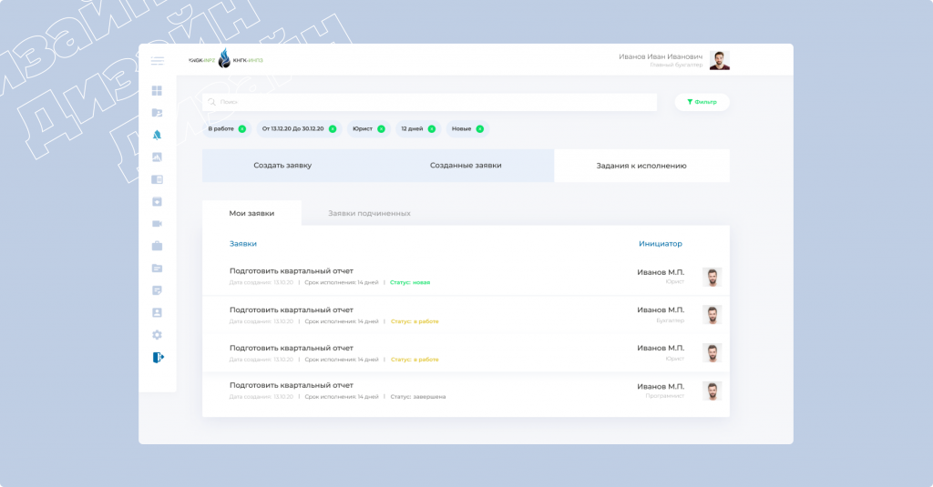Image resolution: width=933 pixels, height=487 pixels.
Task: Click the logout door icon in sidebar
Action: [x=158, y=358]
